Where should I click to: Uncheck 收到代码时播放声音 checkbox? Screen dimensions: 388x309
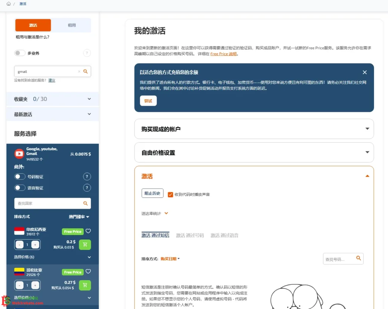pos(171,194)
